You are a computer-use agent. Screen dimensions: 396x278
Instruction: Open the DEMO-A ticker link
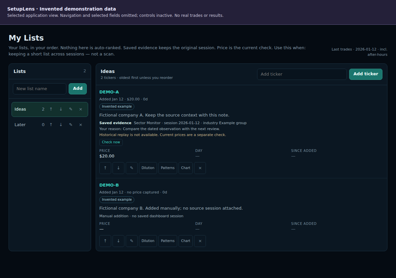click(109, 92)
